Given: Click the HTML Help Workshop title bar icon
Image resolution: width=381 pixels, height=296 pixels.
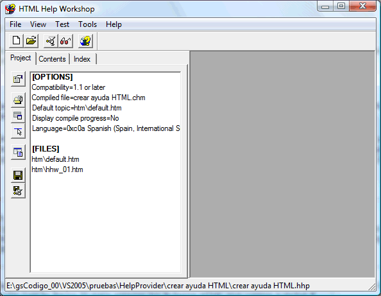Looking at the screenshot, I should click(x=10, y=9).
